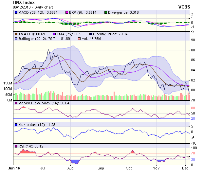Select the Aug label on the date axis
The height and width of the screenshot is (175, 203).
71,168
